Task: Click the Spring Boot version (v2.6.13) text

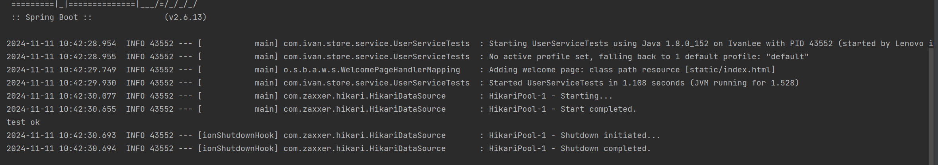Action: [x=186, y=17]
